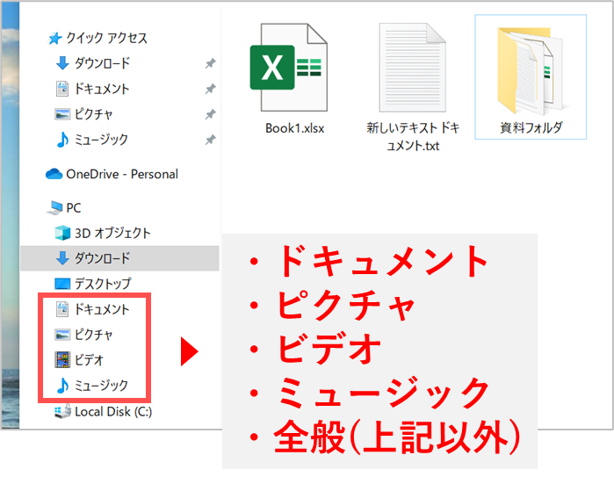Click the Local Disk (C:) drive icon
Viewport: 614px width, 484px height.
(x=62, y=411)
